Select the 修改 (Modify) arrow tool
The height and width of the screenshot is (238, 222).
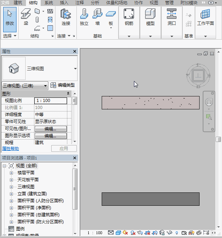[x=10, y=19]
